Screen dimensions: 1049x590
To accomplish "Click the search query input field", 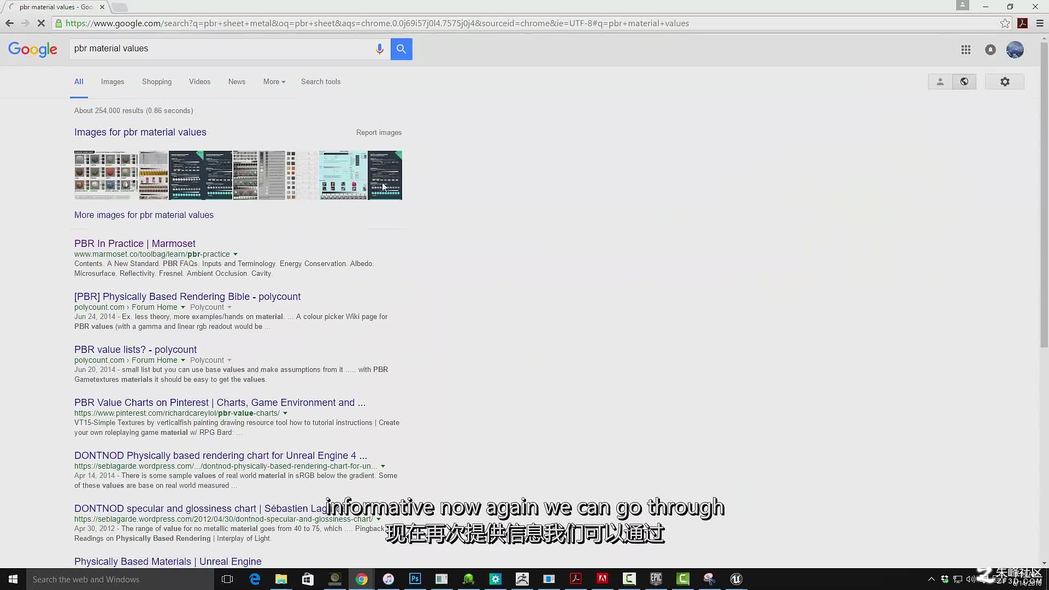I will click(x=221, y=49).
